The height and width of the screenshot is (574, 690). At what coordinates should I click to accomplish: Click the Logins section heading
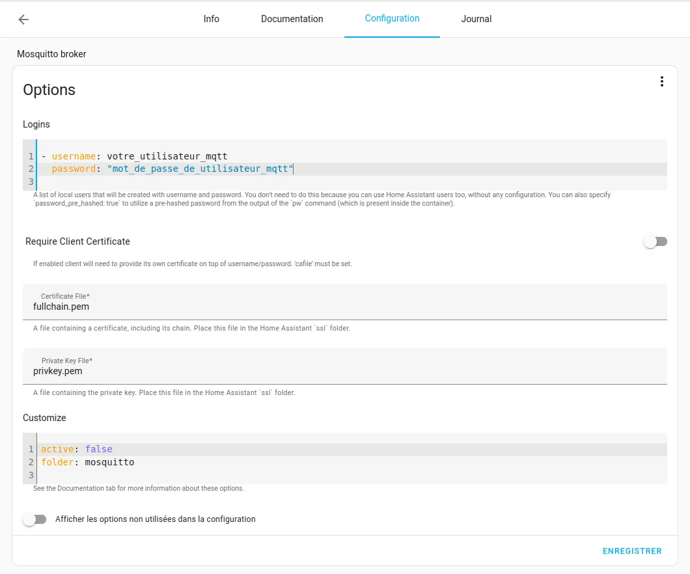[36, 124]
